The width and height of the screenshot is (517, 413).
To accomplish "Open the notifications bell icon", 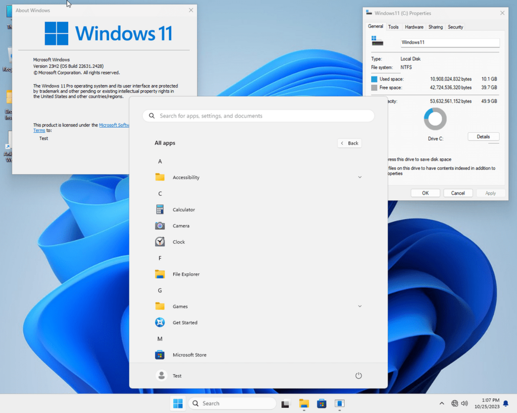I will (x=506, y=403).
